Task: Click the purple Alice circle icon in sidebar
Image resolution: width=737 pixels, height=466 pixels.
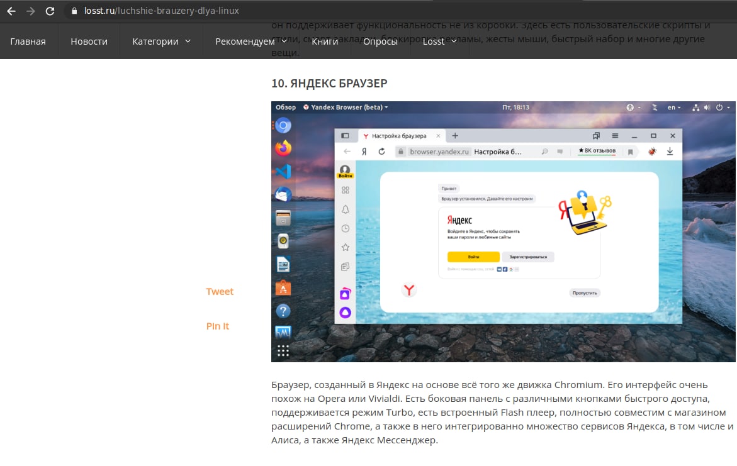Action: (346, 313)
